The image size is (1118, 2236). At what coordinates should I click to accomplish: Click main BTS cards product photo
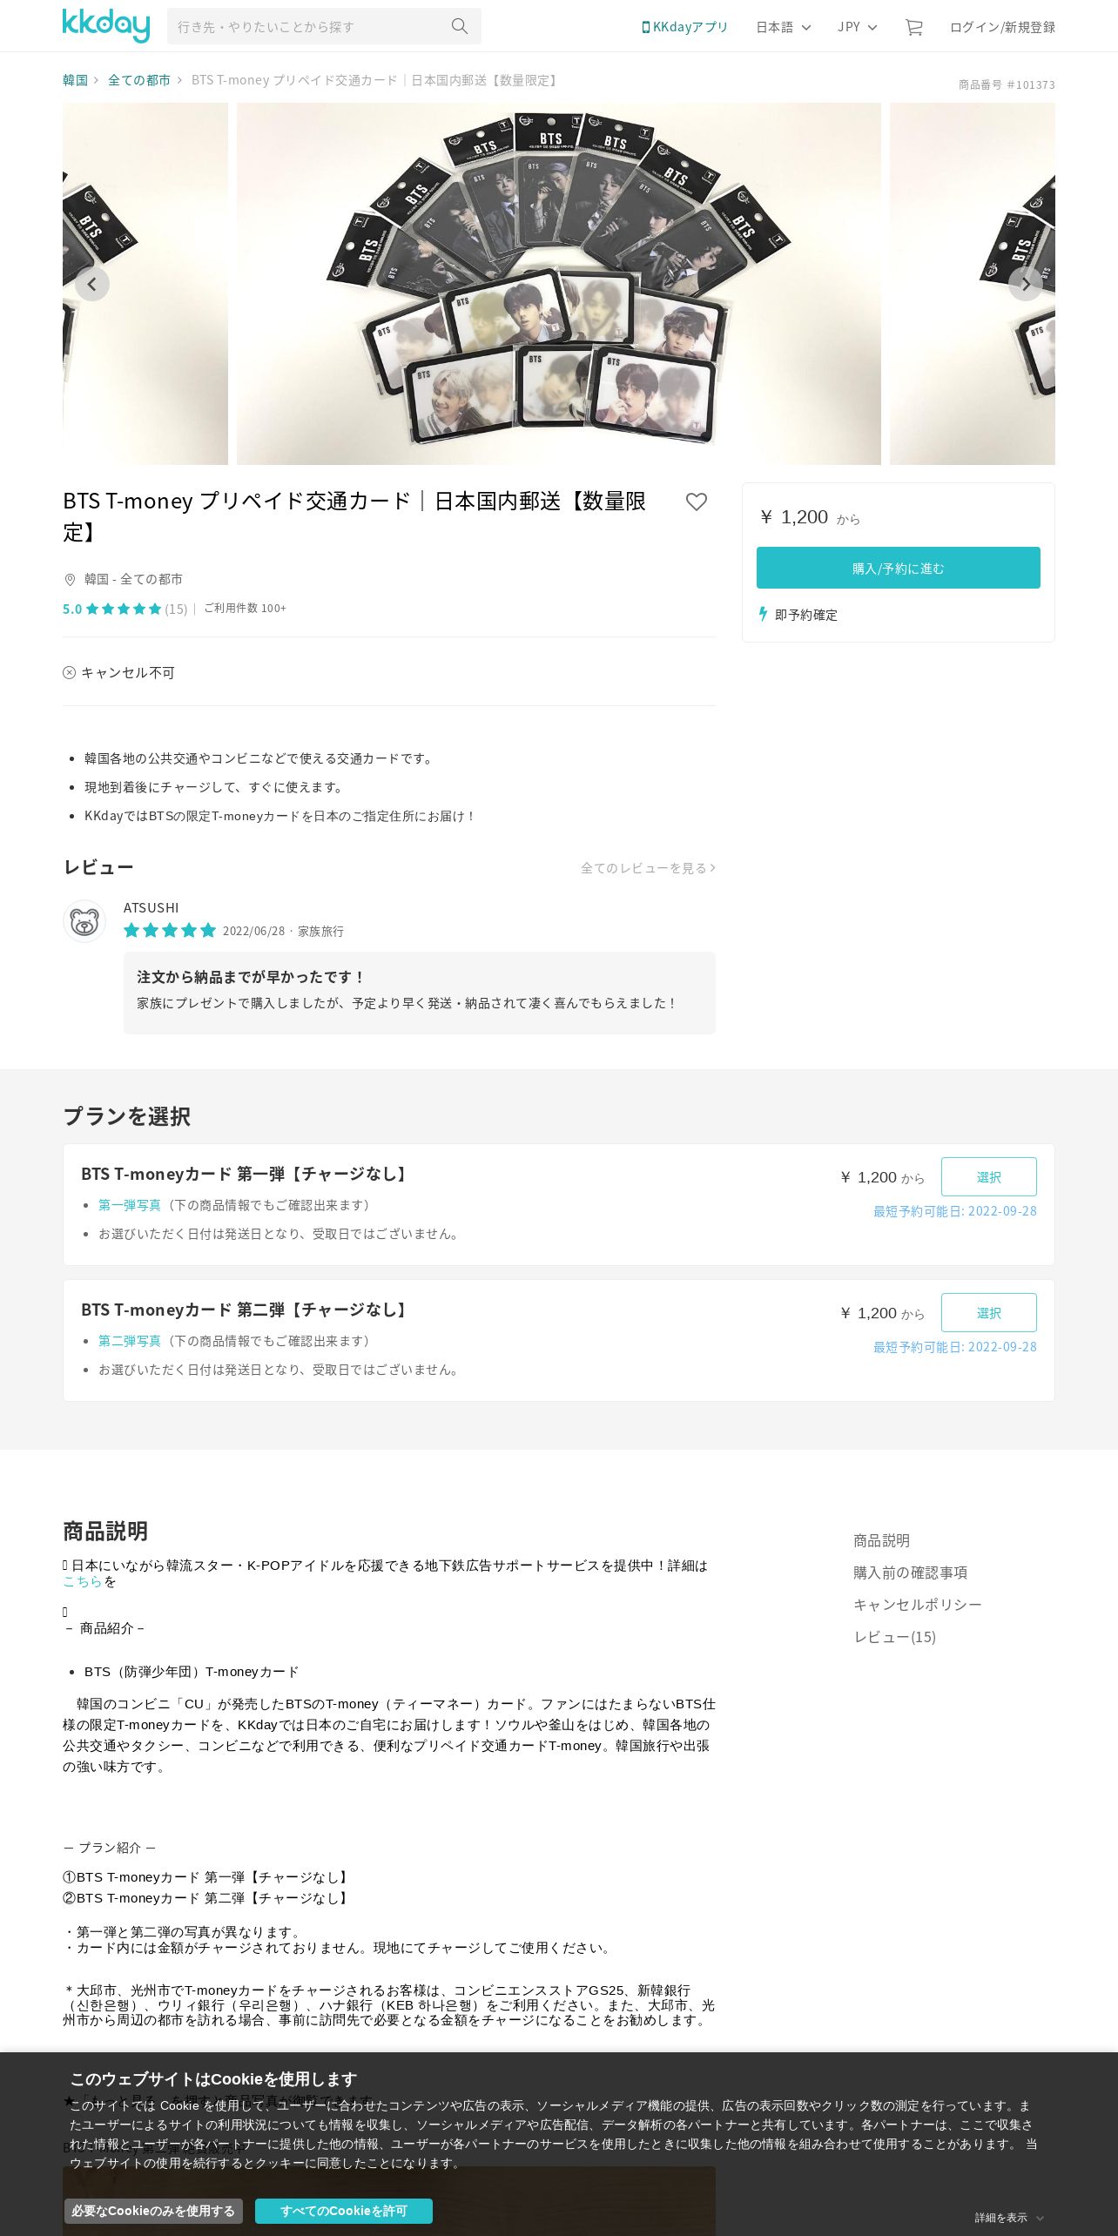(559, 284)
